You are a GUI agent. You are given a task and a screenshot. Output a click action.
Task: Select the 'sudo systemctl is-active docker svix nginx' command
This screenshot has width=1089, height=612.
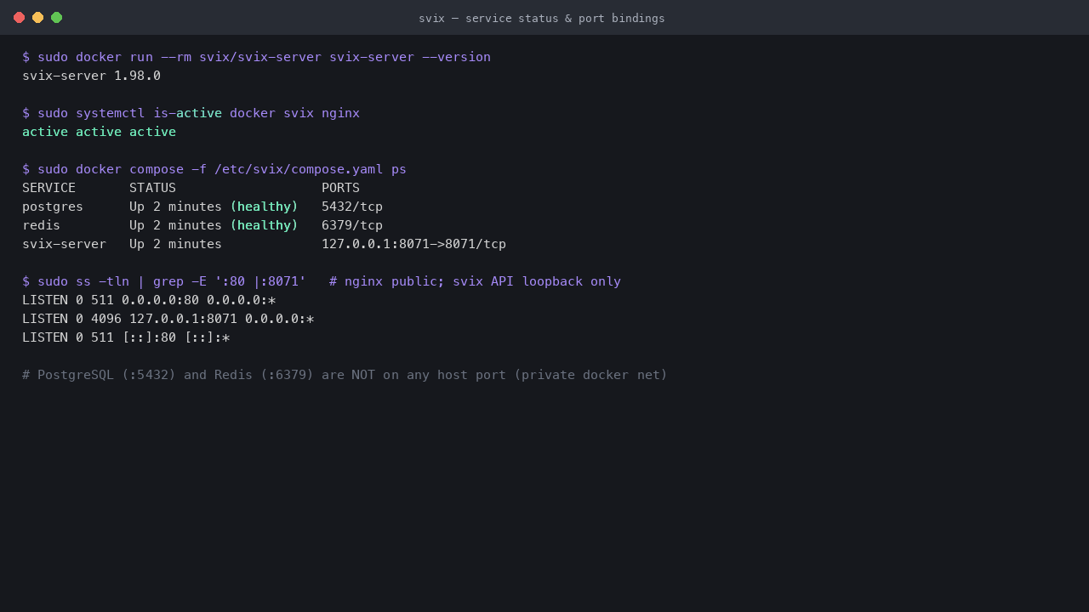click(191, 113)
